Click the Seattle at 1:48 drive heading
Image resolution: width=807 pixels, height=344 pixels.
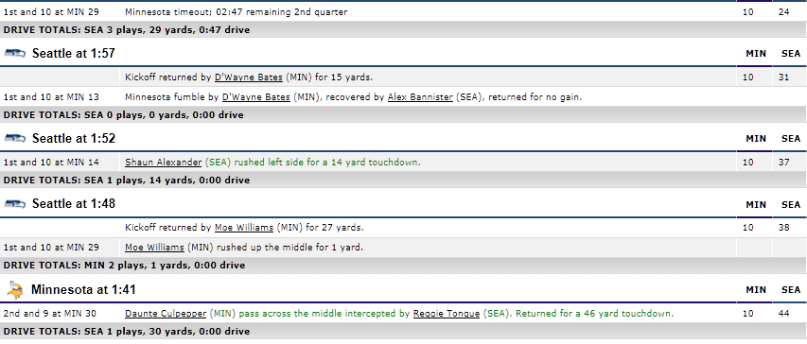tap(74, 203)
